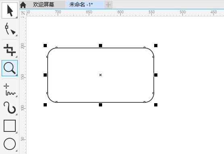
Task: Switch to the 欢迎屏幕 tab
Action: click(x=44, y=5)
